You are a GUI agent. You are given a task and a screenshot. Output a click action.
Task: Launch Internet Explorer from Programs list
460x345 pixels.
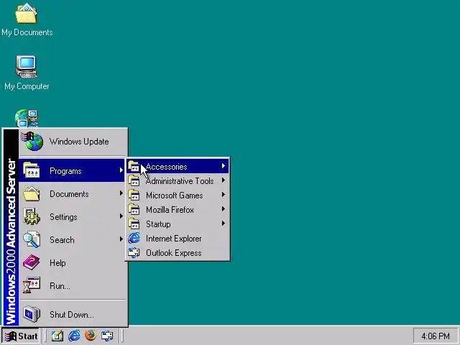point(178,238)
